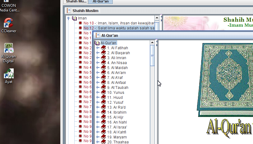Click the Yusuf book icon
Screen dimensions: 253x144
coord(103,103)
